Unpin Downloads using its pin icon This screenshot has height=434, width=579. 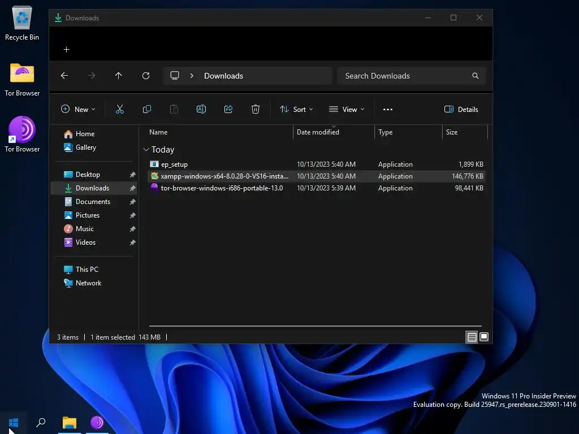132,188
